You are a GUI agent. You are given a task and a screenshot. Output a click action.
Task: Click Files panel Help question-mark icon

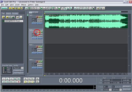tap(21, 17)
